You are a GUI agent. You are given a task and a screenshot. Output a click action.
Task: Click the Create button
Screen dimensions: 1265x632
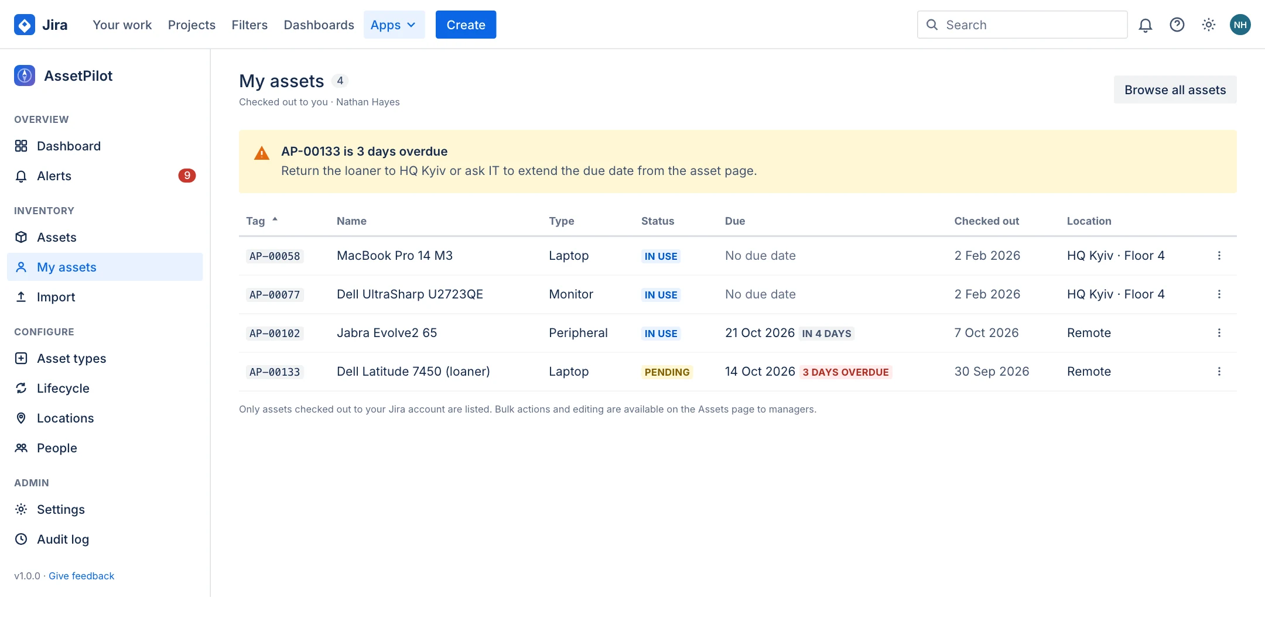[466, 25]
